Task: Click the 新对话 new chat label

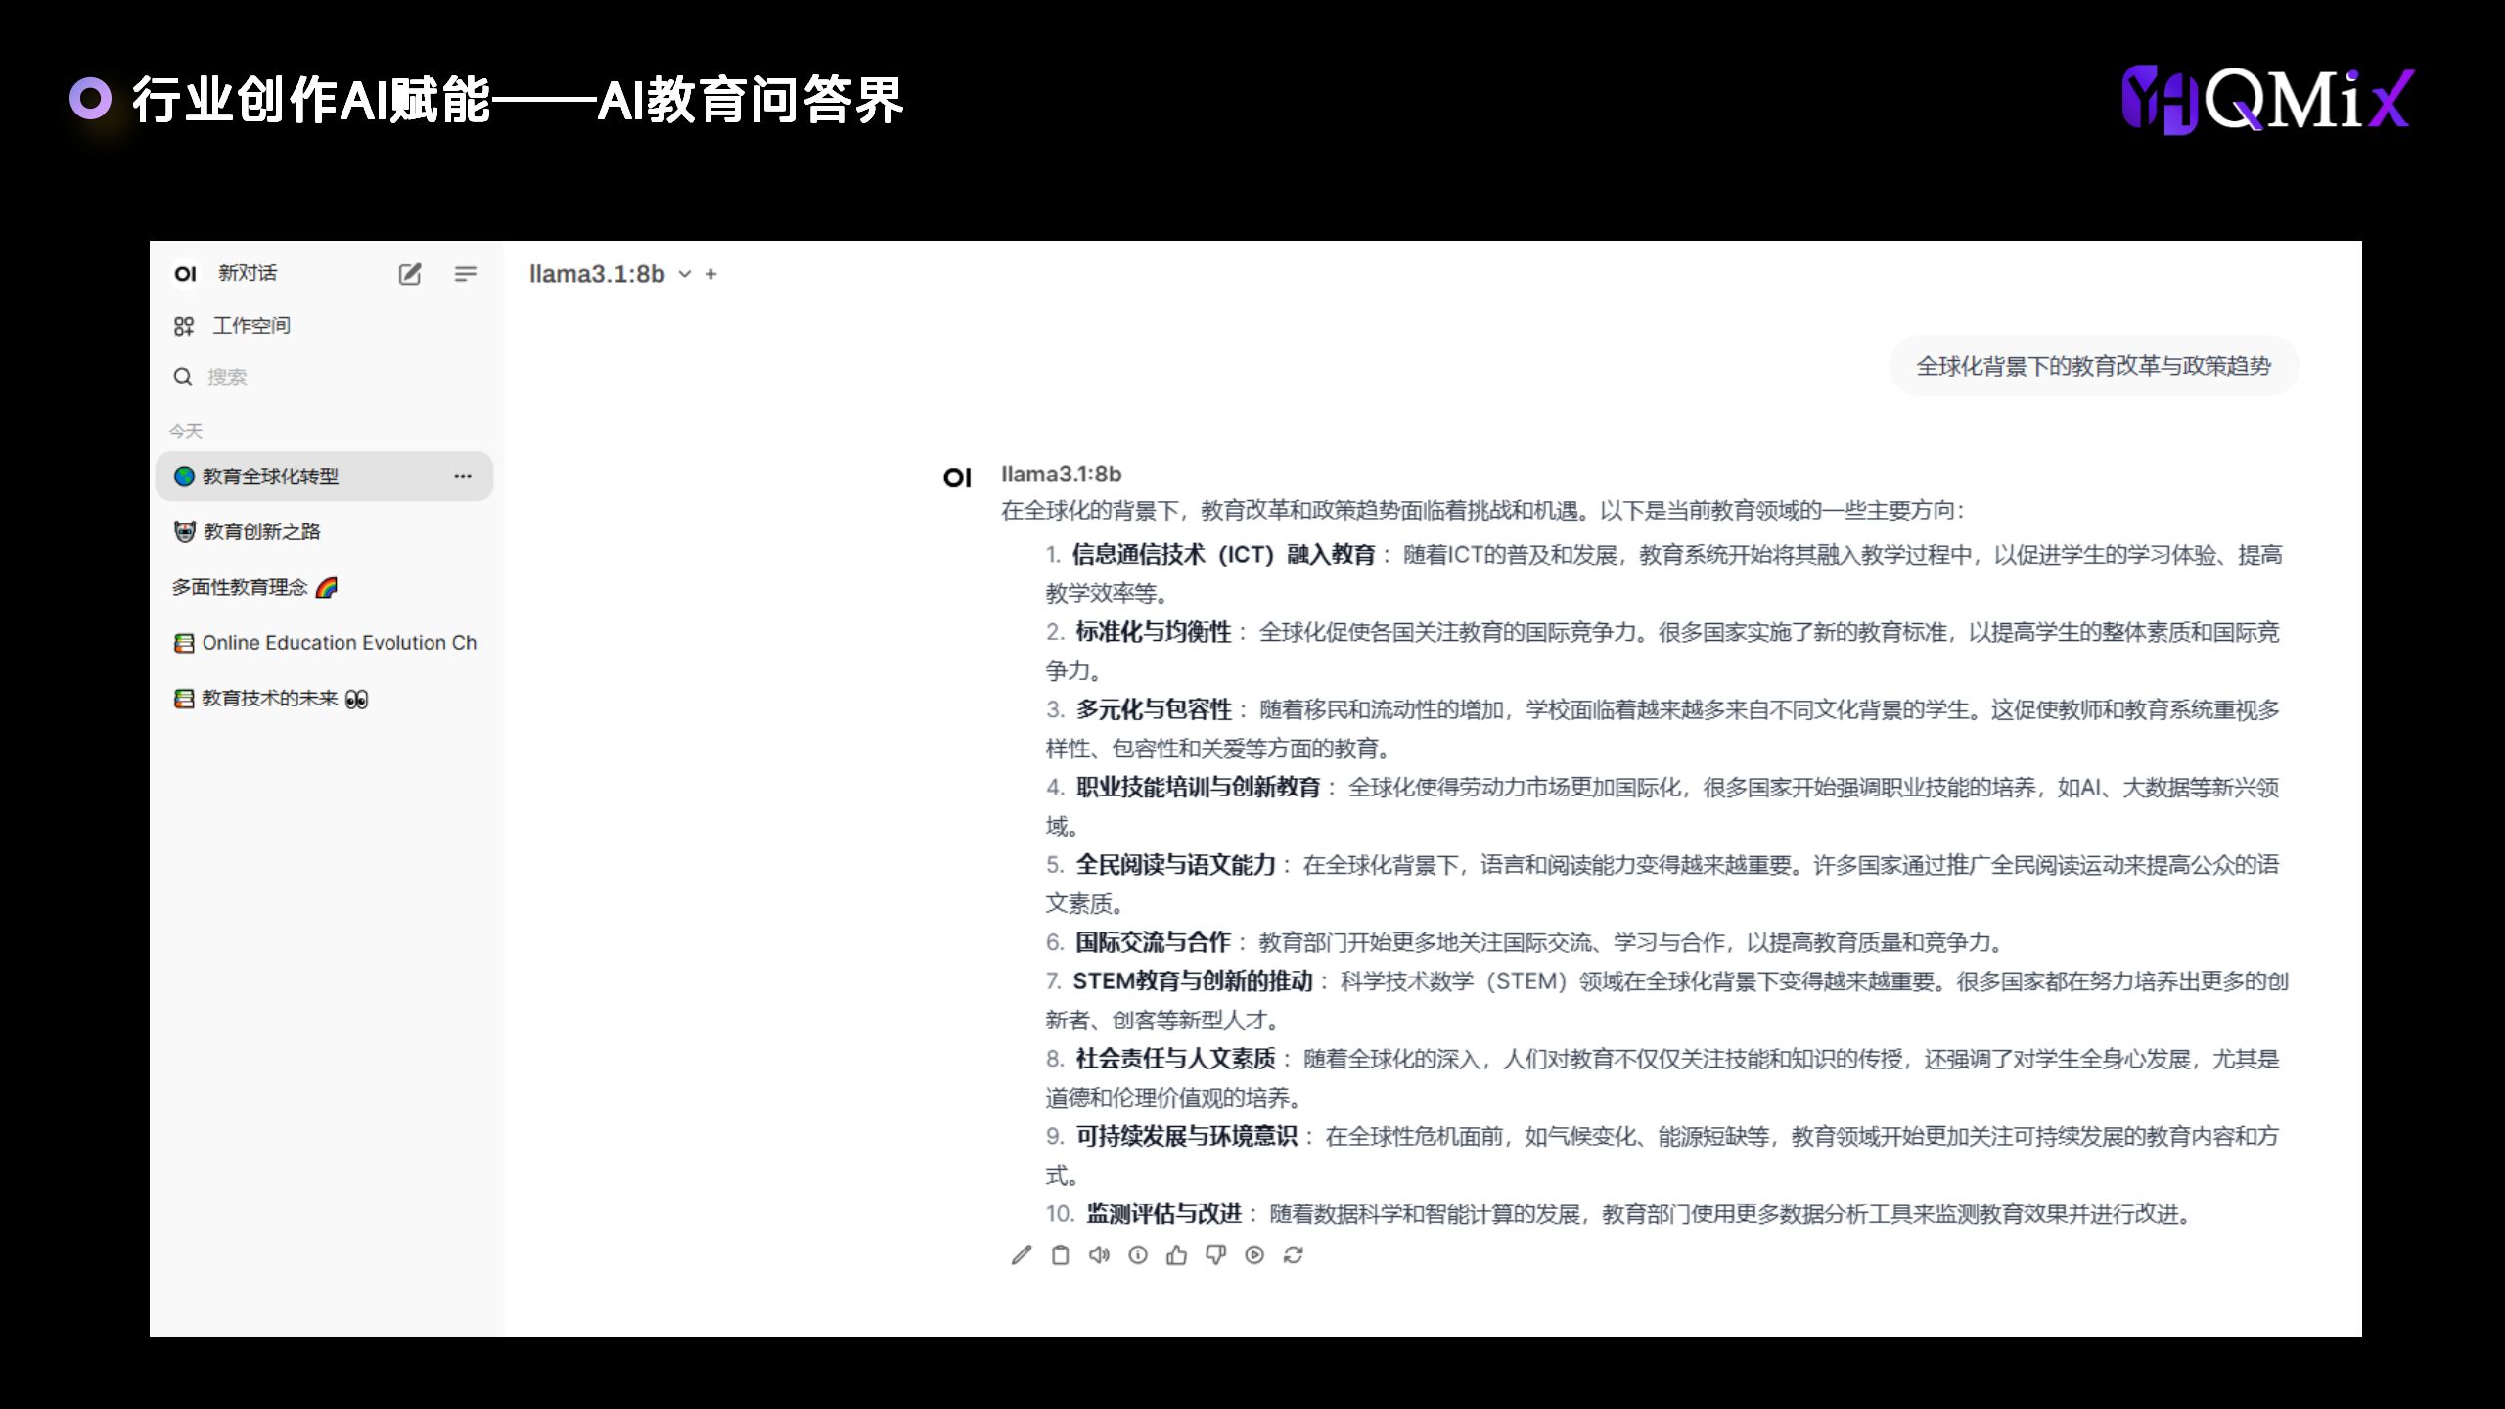Action: (248, 273)
